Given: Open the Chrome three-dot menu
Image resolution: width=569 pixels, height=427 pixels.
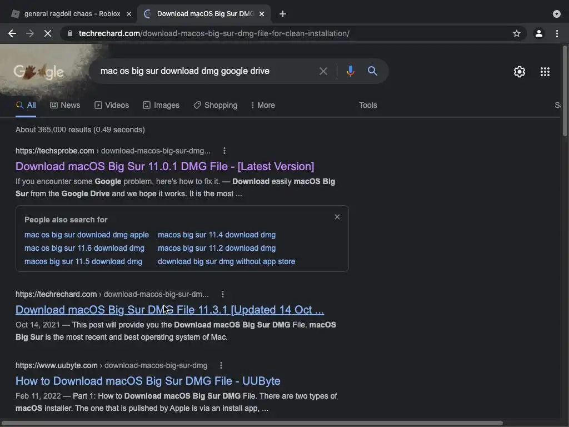Looking at the screenshot, I should pos(557,33).
